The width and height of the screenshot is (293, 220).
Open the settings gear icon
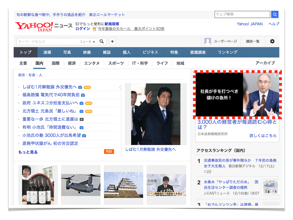pos(272,41)
